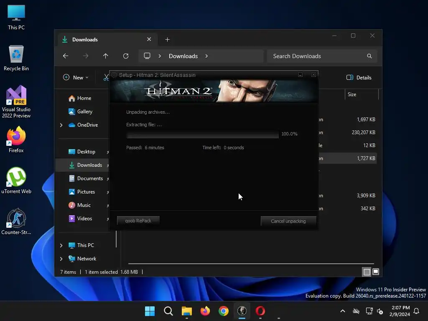The height and width of the screenshot is (321, 428).
Task: Click the horizontal scrollbar in file list
Action: click(251, 264)
